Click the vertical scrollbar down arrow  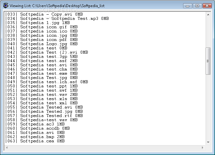pos(208,142)
